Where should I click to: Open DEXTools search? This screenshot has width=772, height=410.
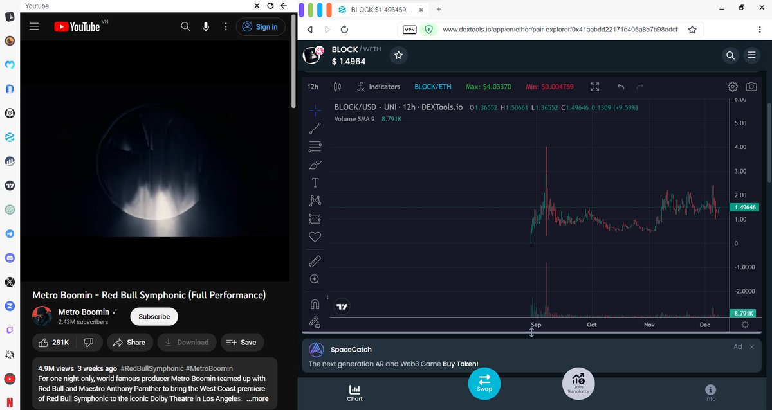(730, 55)
